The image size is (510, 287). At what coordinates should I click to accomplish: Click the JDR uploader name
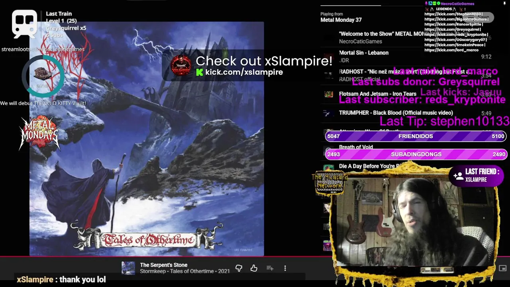(x=344, y=61)
